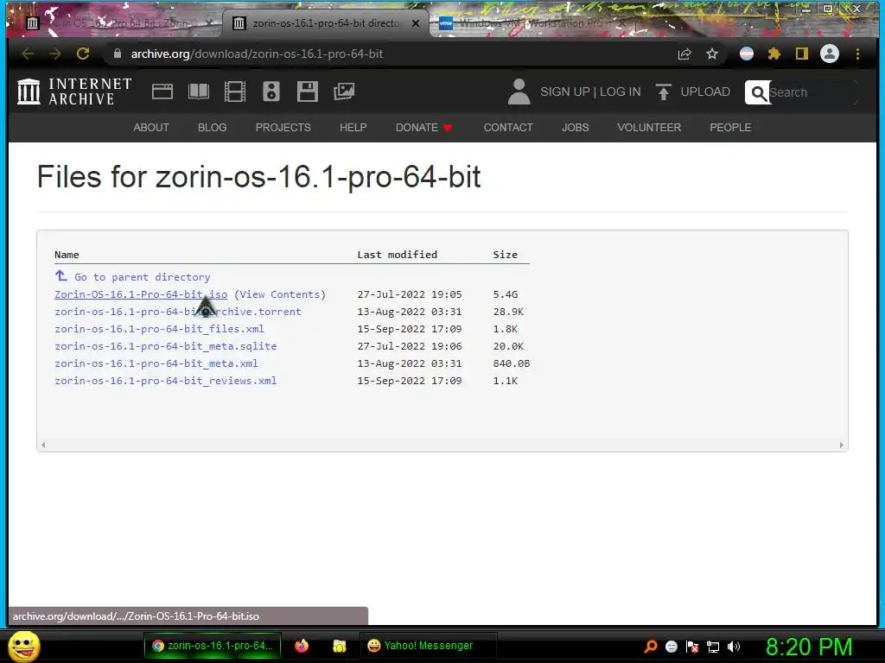
Task: Open the PEOPLE menu item
Action: pos(730,128)
